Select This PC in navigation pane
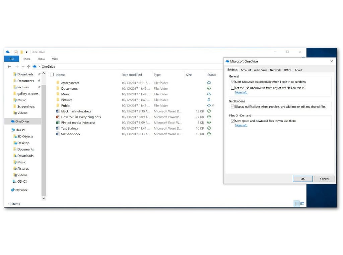The image size is (343, 255). tap(20, 130)
